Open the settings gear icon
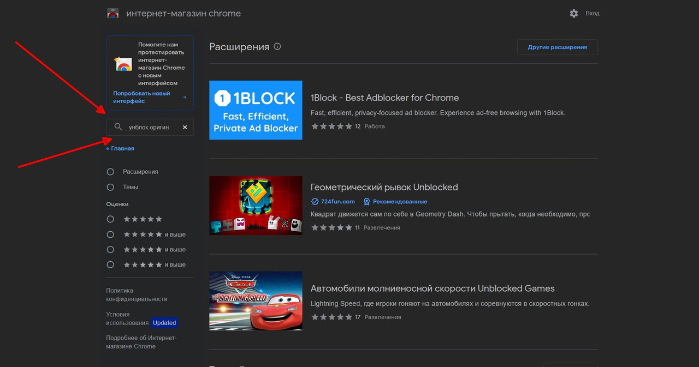The height and width of the screenshot is (367, 699). coord(573,13)
